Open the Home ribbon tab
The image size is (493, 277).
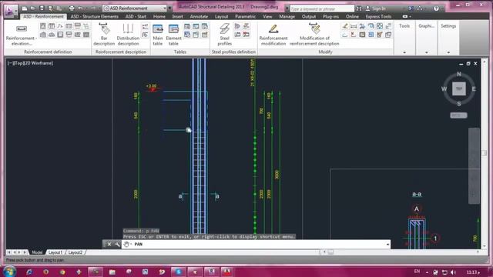click(x=159, y=16)
